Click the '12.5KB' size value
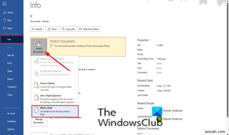This screenshot has height=135, width=229. (160, 45)
